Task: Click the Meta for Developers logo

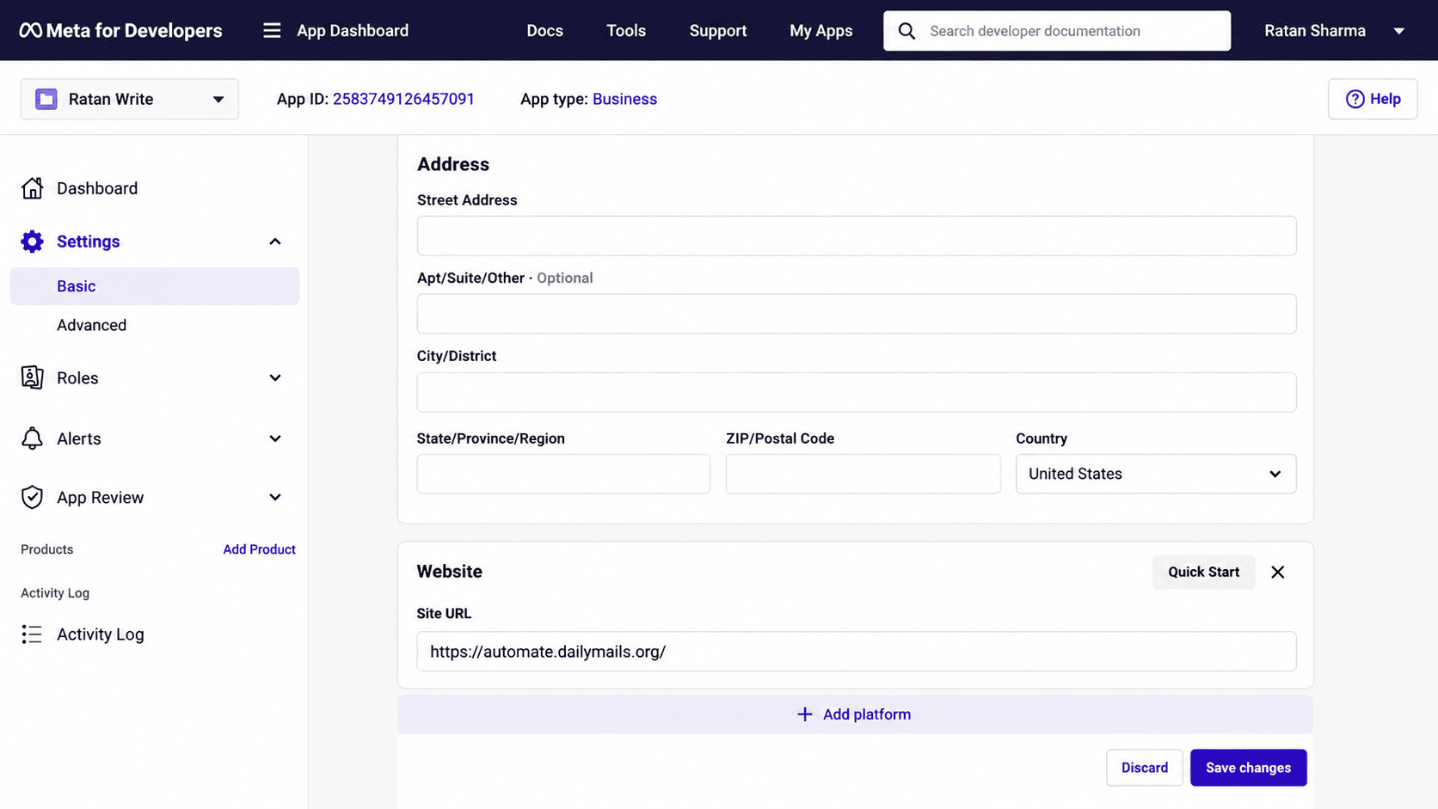Action: tap(120, 30)
